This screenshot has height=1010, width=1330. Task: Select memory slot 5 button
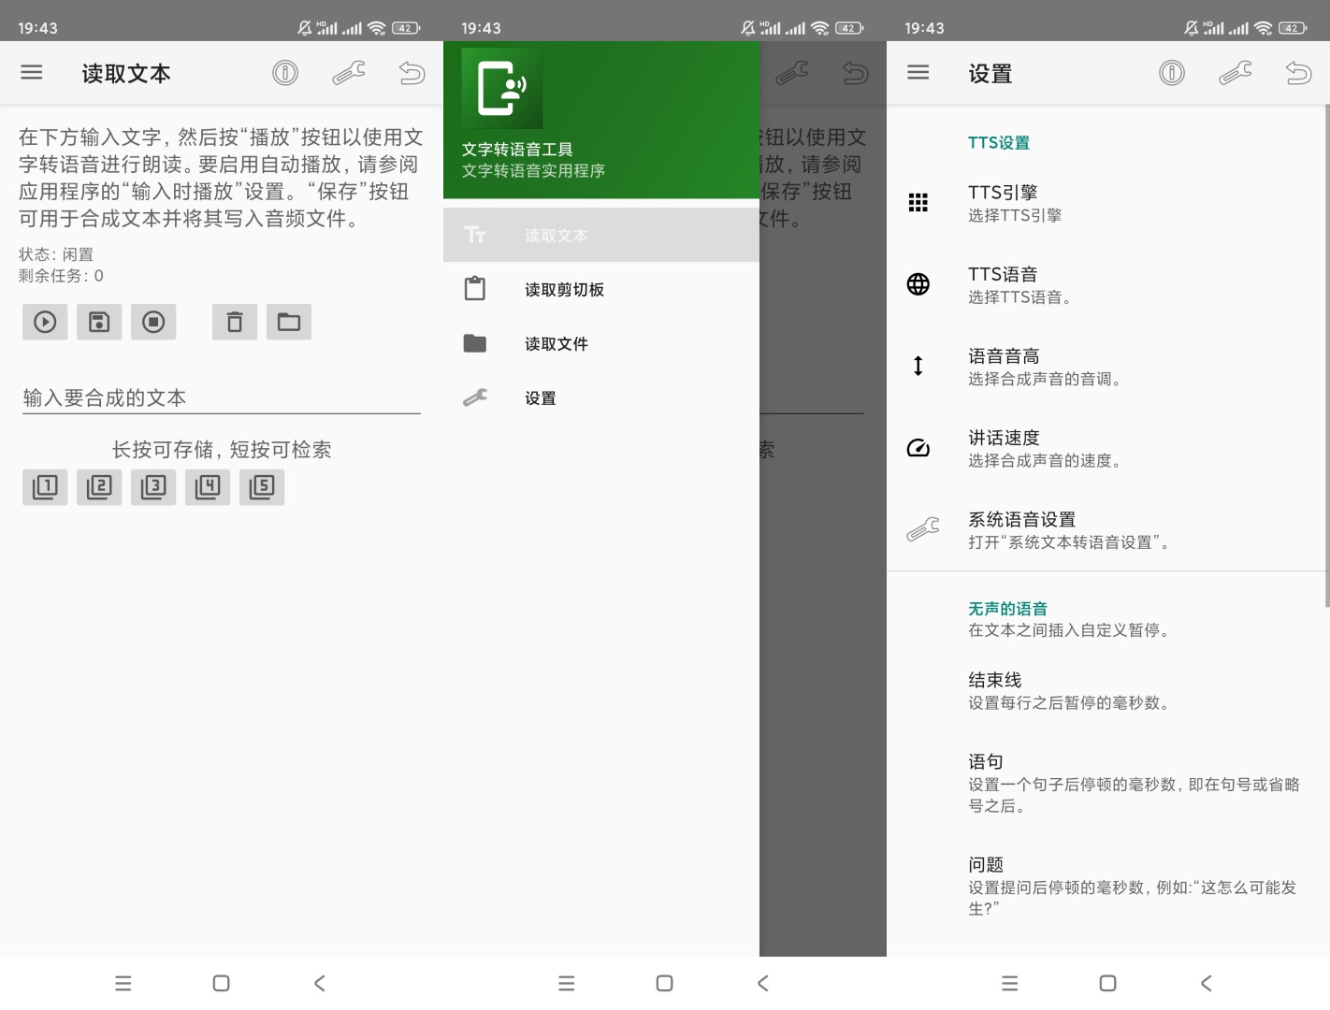262,487
